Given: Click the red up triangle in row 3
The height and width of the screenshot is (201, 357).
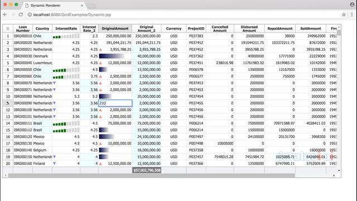Looking at the screenshot, I should [100, 50].
